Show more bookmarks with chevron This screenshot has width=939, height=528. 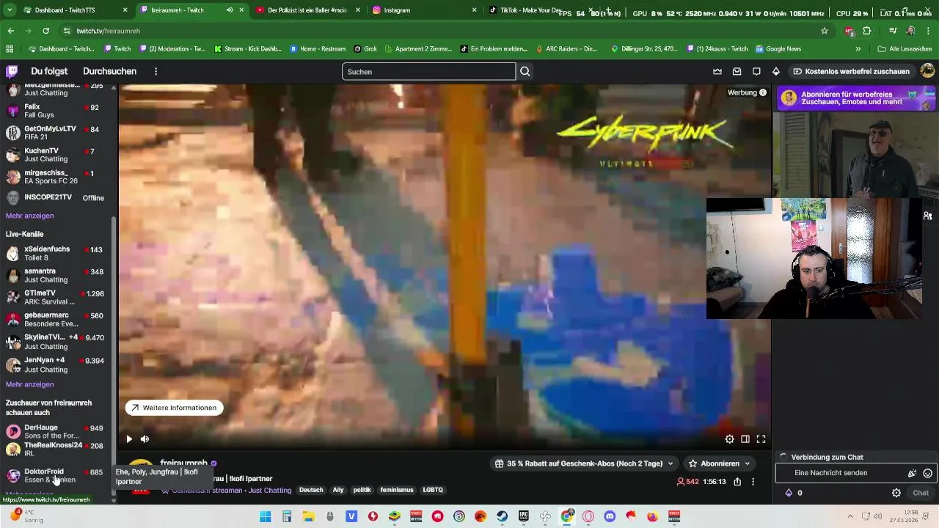coord(858,49)
